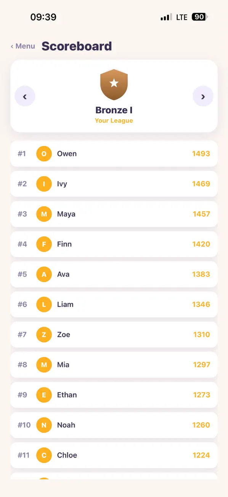Tap Zoe's score of 1310

[201, 335]
